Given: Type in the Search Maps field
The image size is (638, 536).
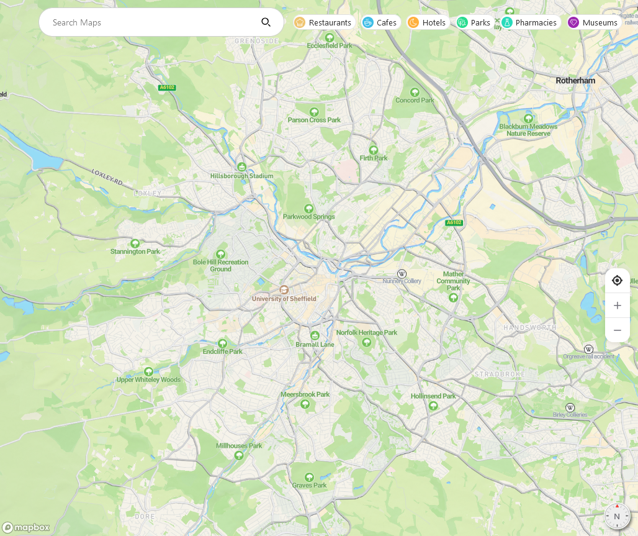Looking at the screenshot, I should coord(149,22).
